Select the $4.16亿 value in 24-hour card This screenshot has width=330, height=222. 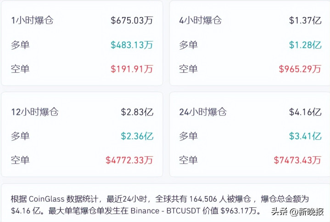[x=305, y=112]
